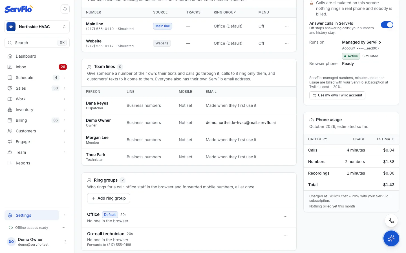Click Add ring group button
This screenshot has height=253, width=406.
109,198
